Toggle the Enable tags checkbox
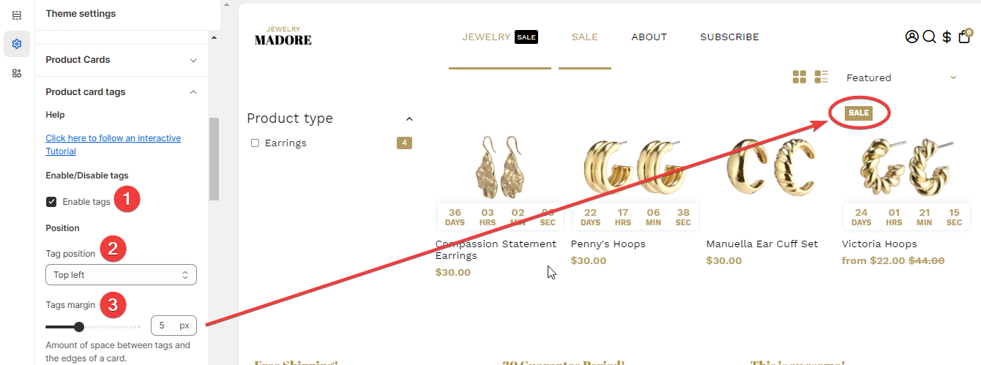The height and width of the screenshot is (365, 981). pyautogui.click(x=51, y=202)
